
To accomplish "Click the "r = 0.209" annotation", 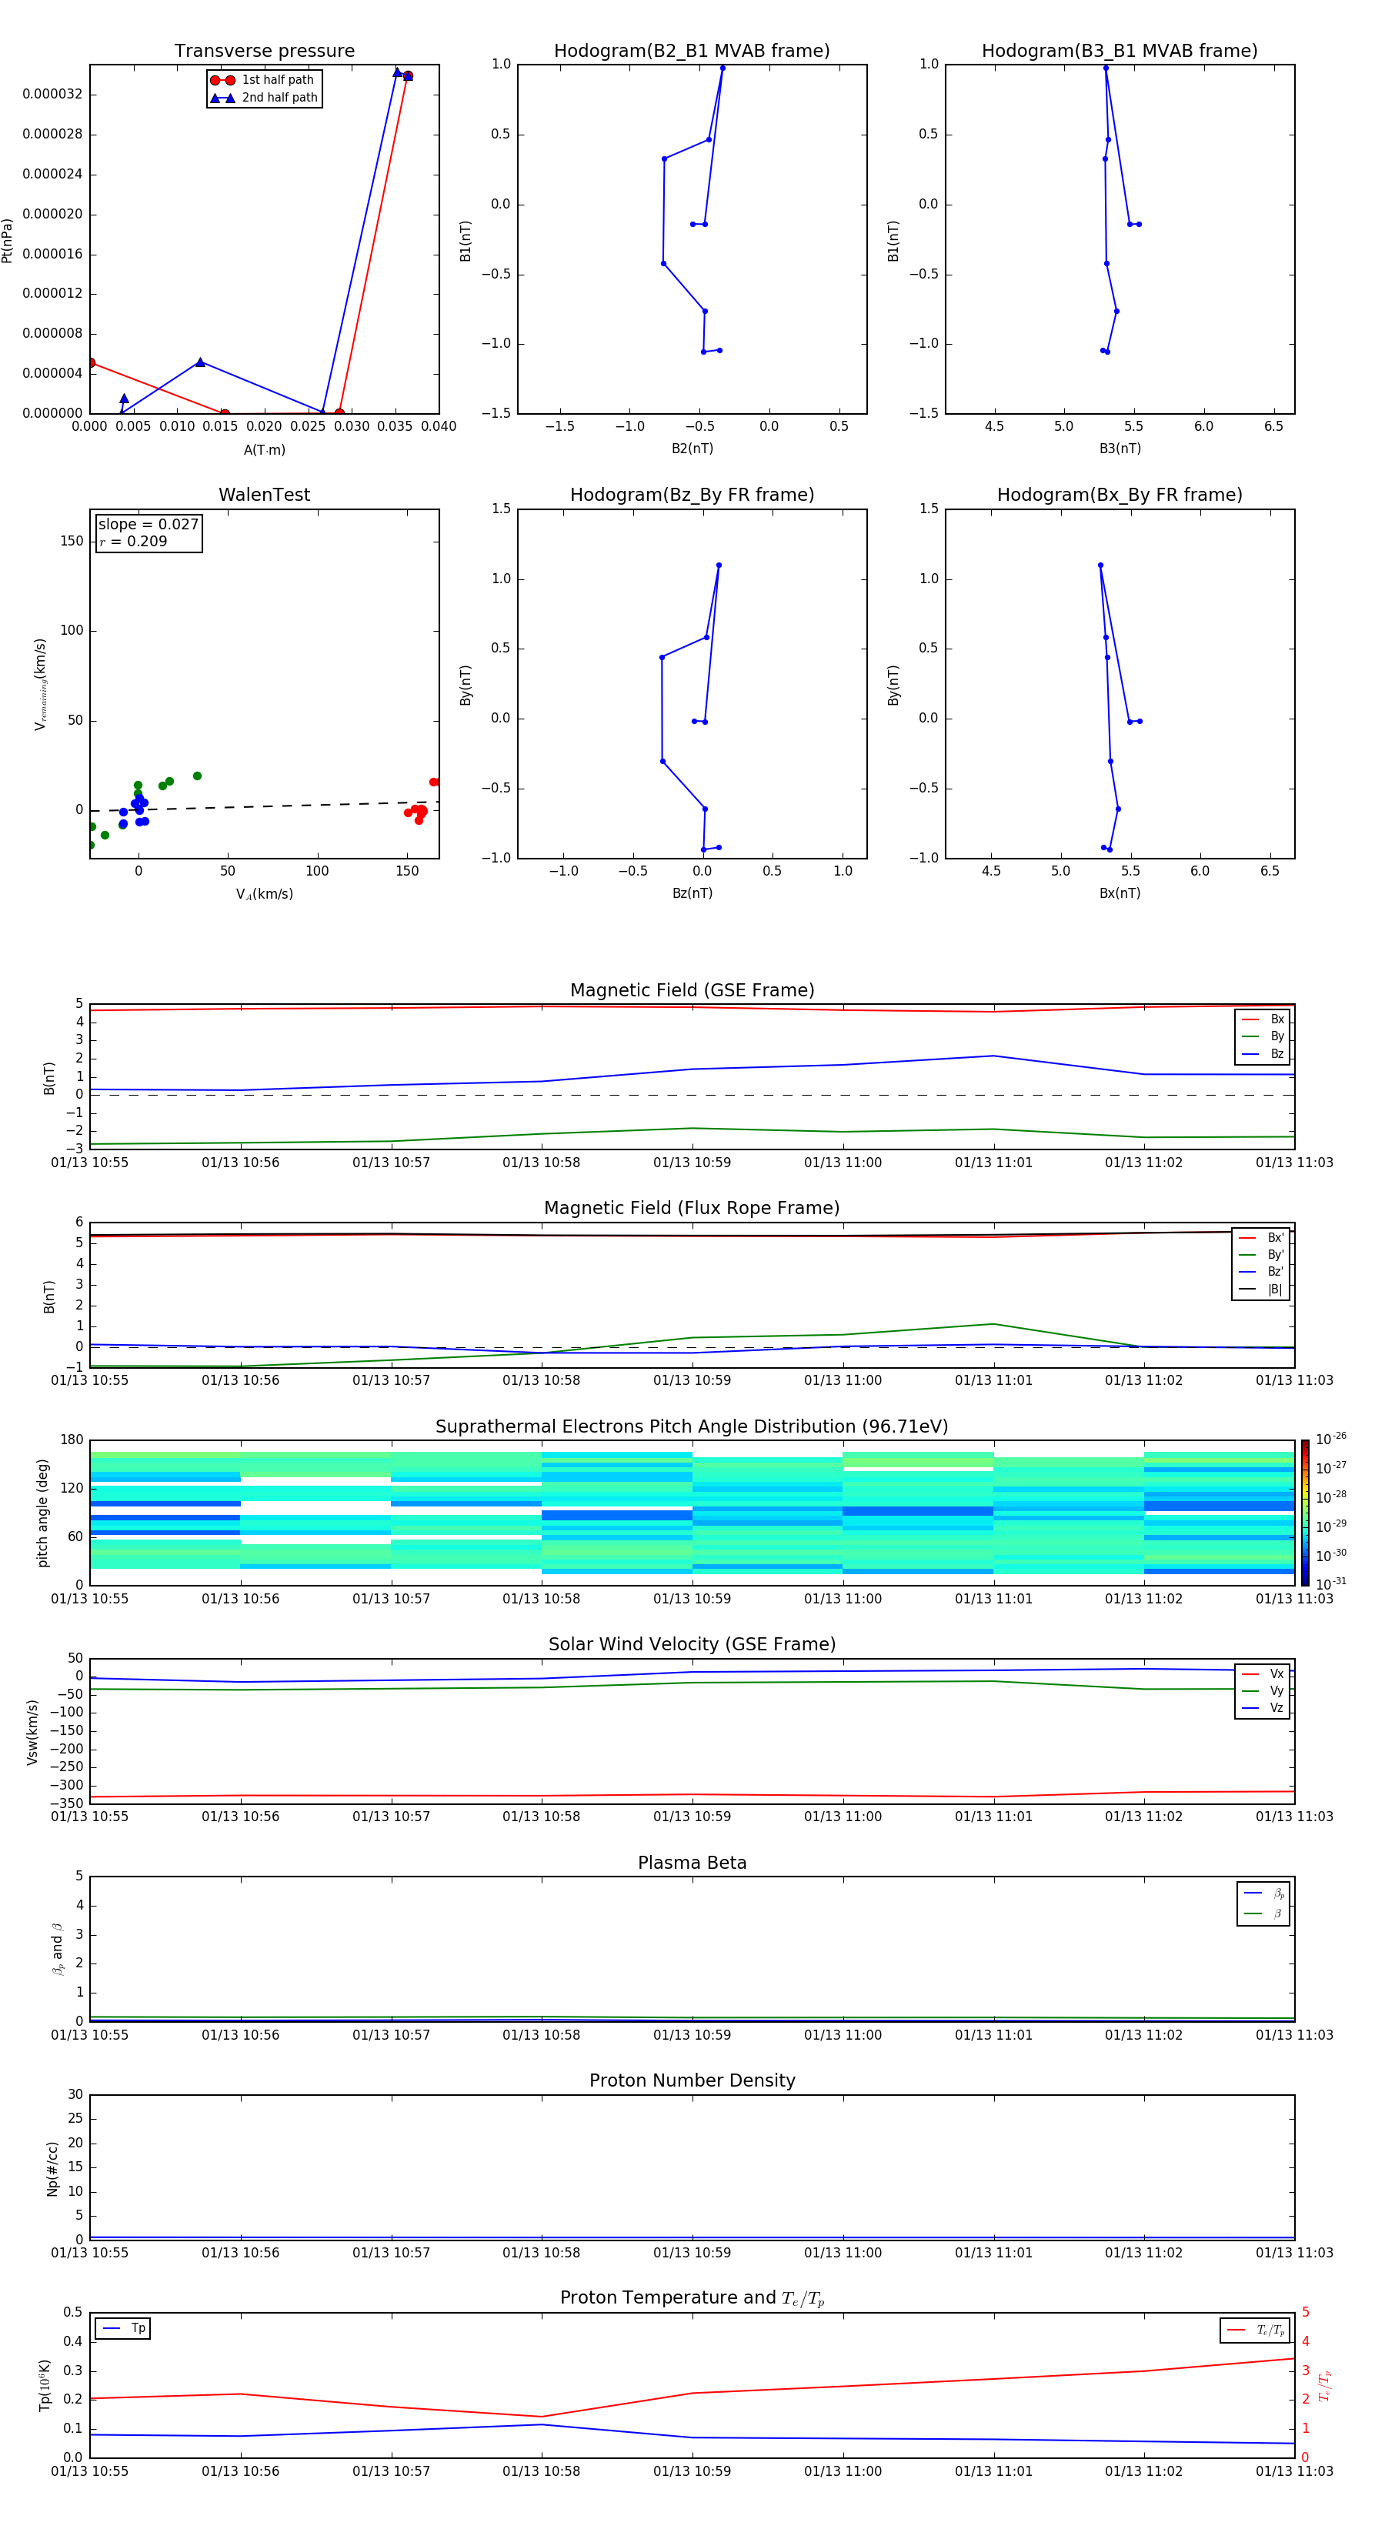I will 133,541.
